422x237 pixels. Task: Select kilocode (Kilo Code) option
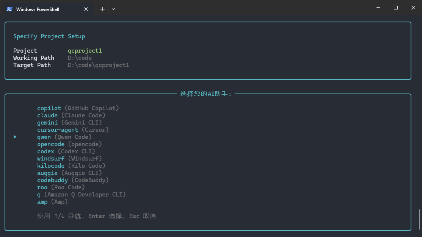[x=50, y=165]
